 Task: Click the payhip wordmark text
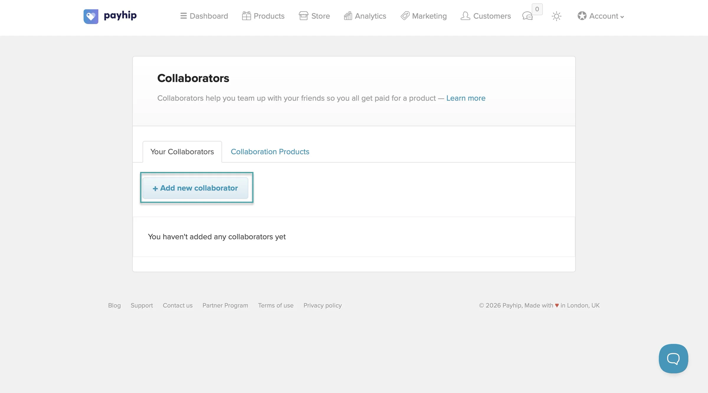click(120, 15)
